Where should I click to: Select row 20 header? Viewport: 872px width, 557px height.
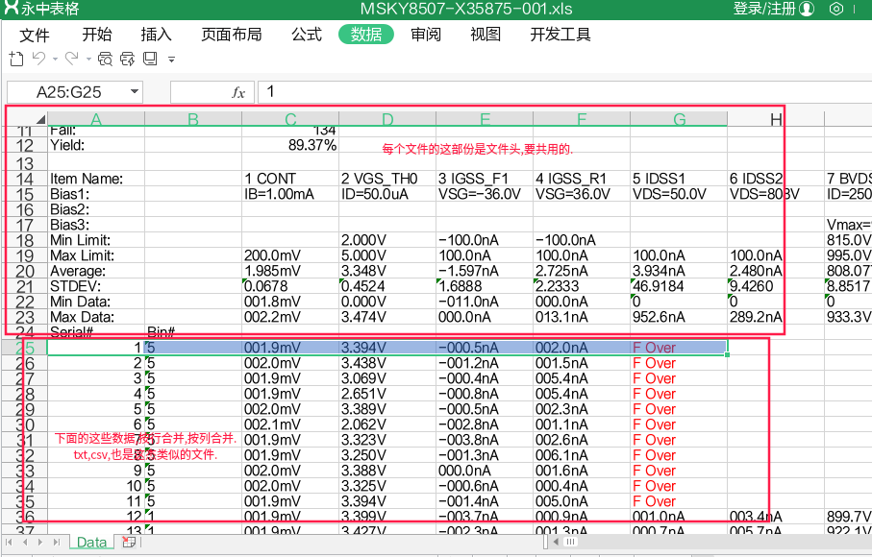[25, 271]
